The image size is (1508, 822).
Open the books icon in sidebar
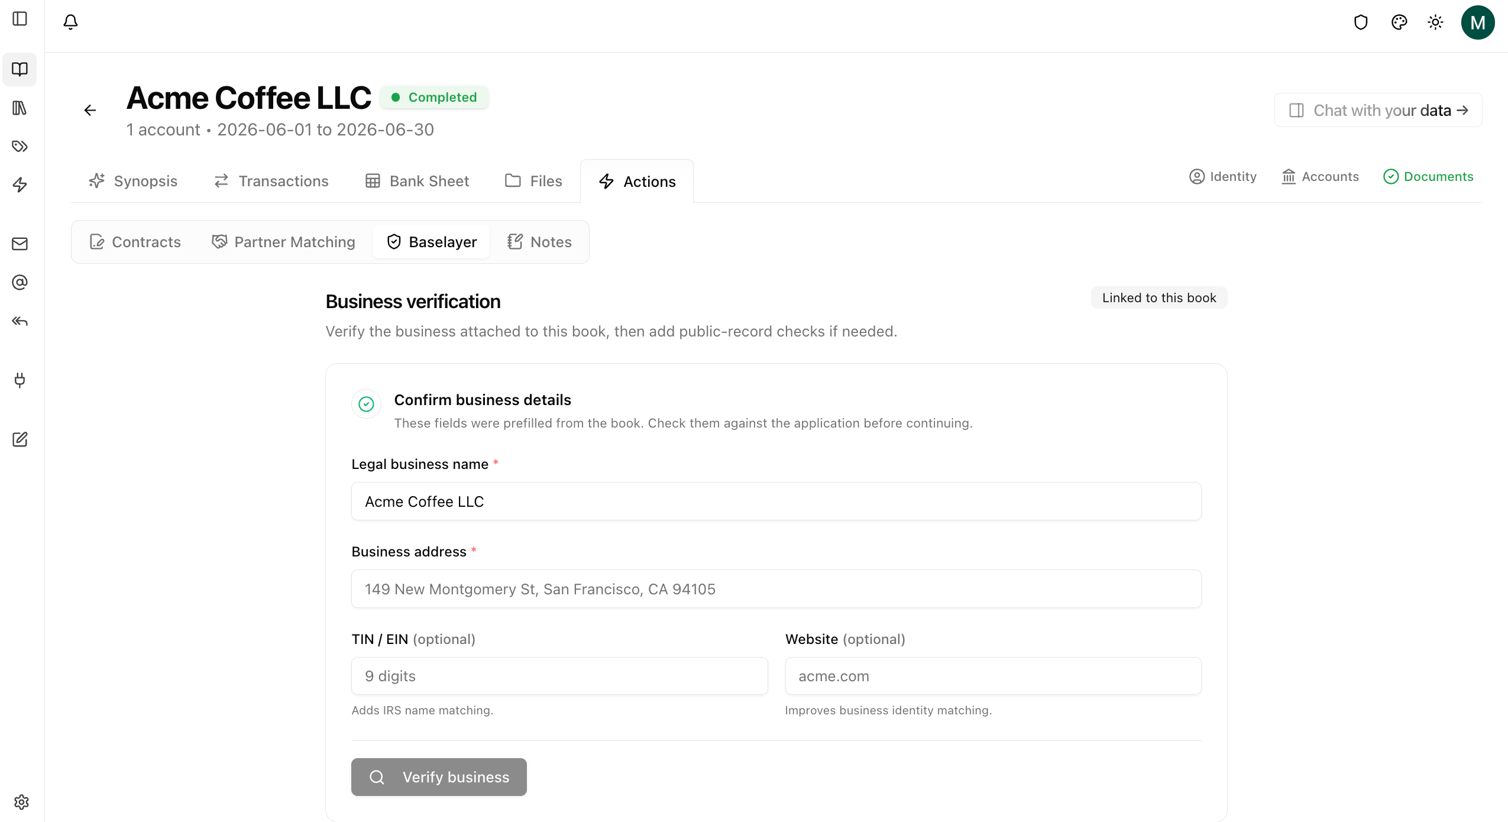point(20,69)
